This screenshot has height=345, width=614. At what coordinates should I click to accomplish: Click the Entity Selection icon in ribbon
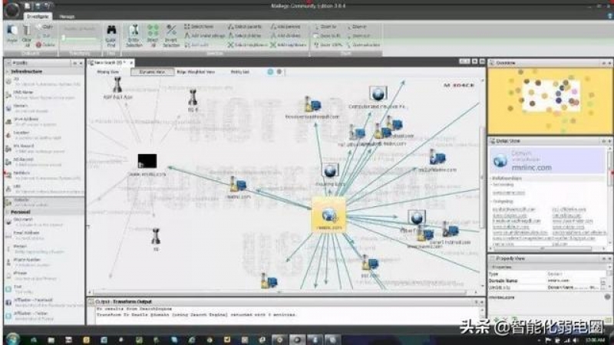pyautogui.click(x=134, y=34)
